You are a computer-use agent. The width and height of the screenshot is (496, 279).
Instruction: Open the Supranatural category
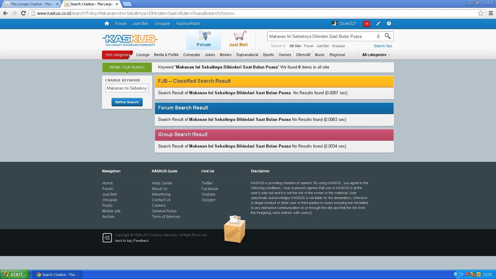[247, 55]
